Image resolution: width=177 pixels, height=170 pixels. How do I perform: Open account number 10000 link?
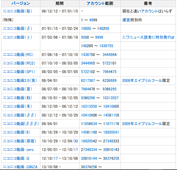click(x=86, y=28)
